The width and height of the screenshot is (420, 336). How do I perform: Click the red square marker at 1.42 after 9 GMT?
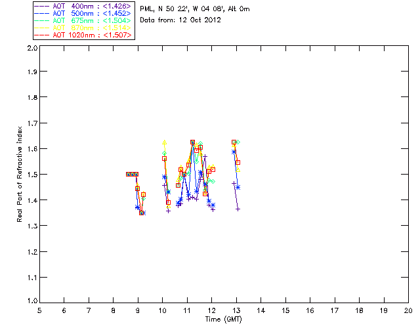[x=144, y=194]
